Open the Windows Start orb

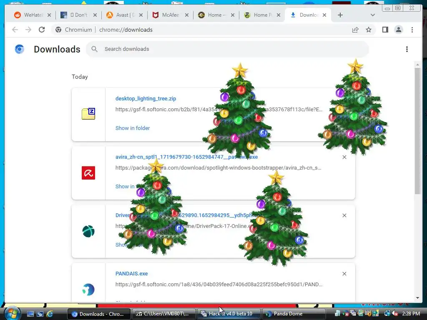(12, 313)
